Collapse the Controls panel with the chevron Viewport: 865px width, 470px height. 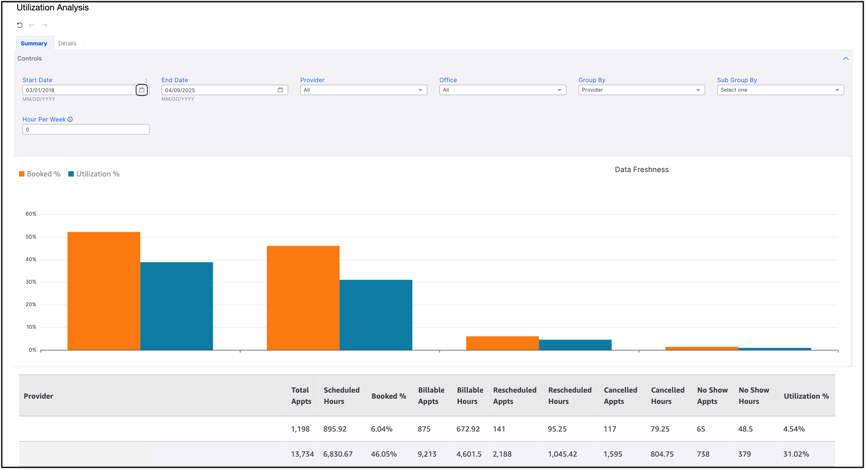coord(846,59)
